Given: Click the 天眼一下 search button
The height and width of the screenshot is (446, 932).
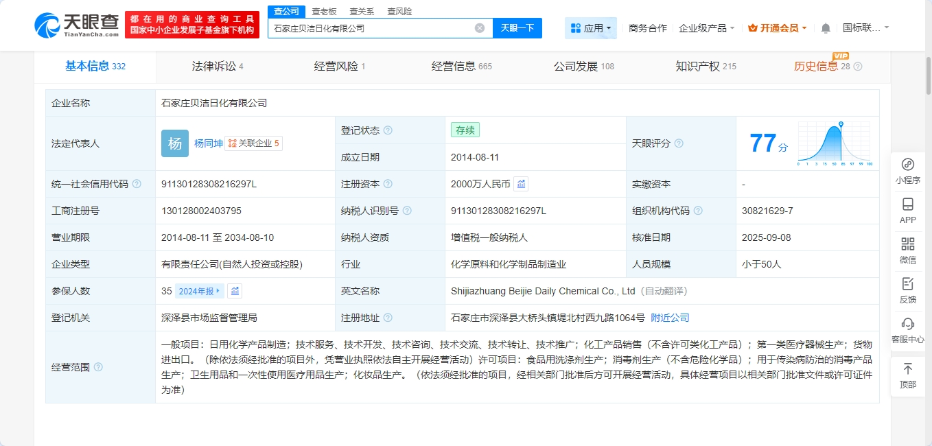Looking at the screenshot, I should point(517,28).
